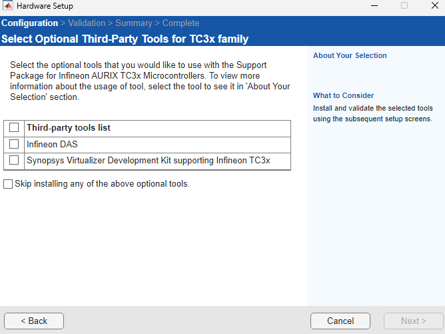Click the Third-party tools list column header
445x334 pixels.
click(x=69, y=127)
